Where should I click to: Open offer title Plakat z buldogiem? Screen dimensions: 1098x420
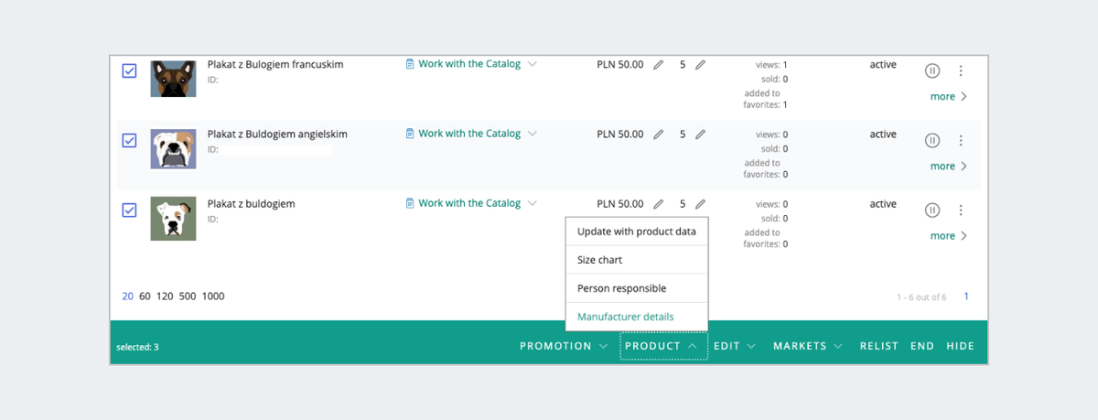point(252,204)
